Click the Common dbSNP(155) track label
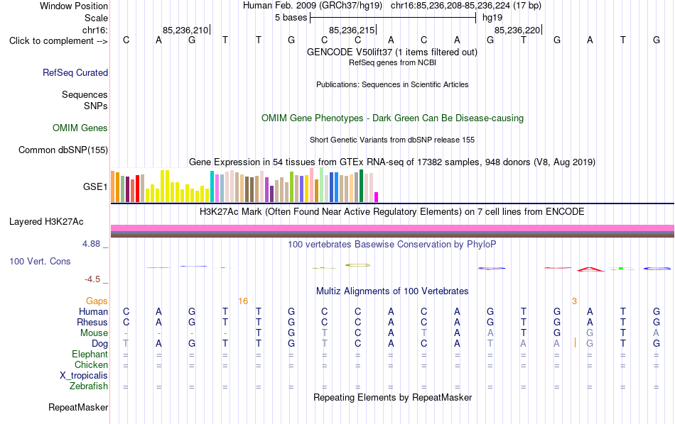The height and width of the screenshot is (424, 675). 63,150
